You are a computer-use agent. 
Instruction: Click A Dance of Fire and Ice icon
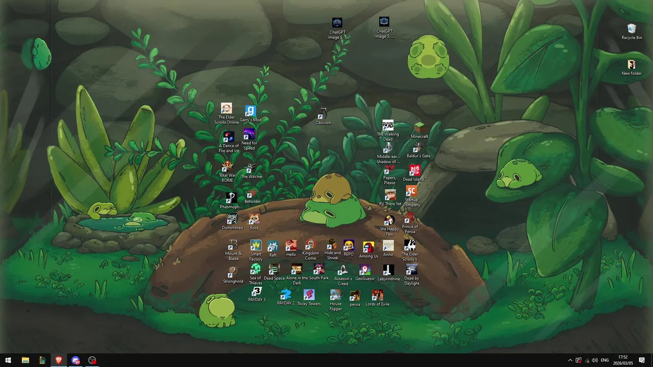(x=229, y=142)
